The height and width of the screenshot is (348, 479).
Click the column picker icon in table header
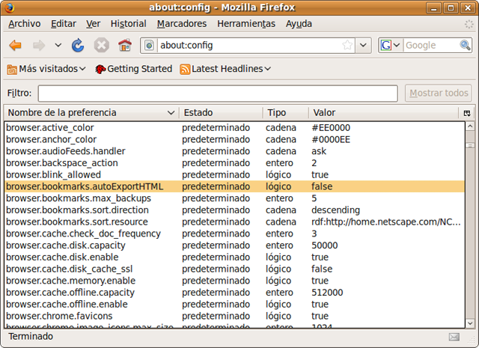pos(467,113)
